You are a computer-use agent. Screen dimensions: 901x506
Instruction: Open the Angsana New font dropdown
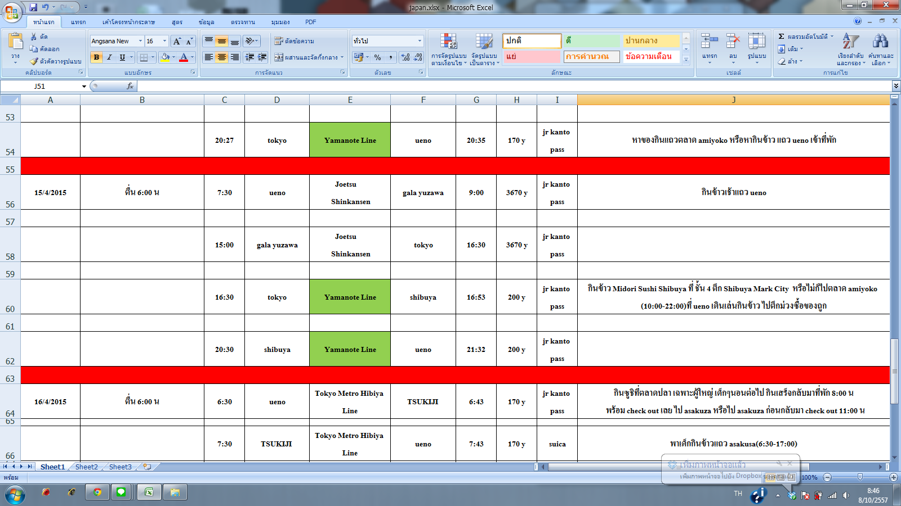(x=140, y=41)
